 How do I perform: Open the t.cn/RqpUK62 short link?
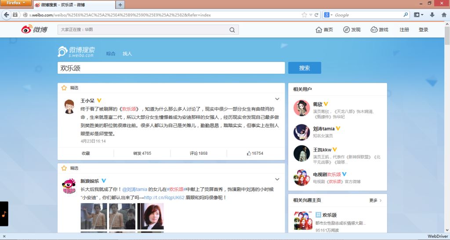pos(164,198)
